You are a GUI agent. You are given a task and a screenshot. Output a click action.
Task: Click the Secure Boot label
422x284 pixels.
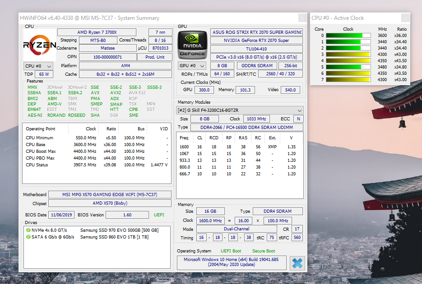pyautogui.click(x=264, y=251)
